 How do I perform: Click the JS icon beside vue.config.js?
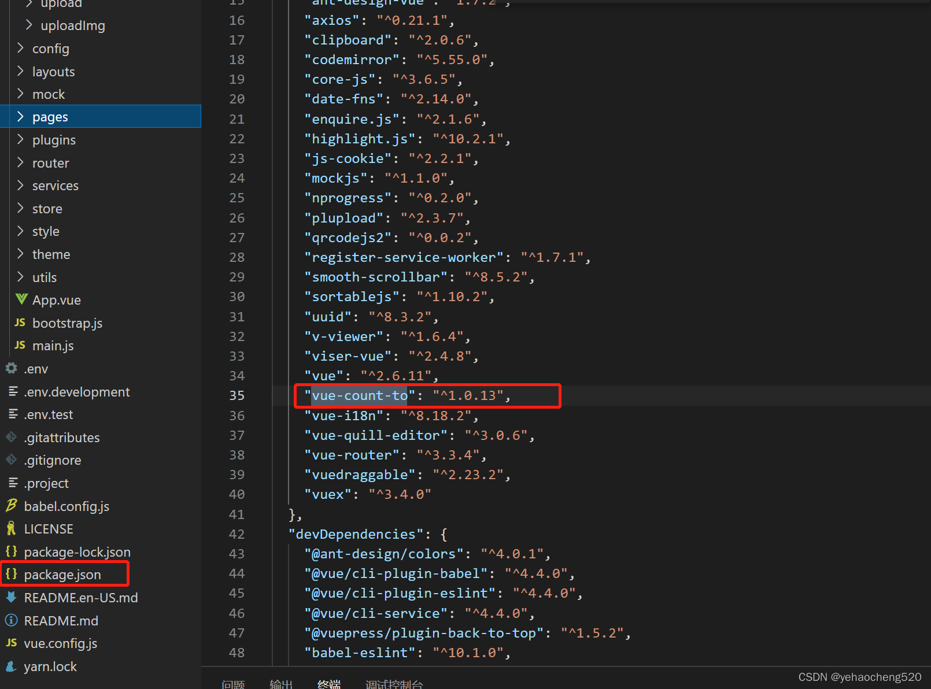point(12,643)
